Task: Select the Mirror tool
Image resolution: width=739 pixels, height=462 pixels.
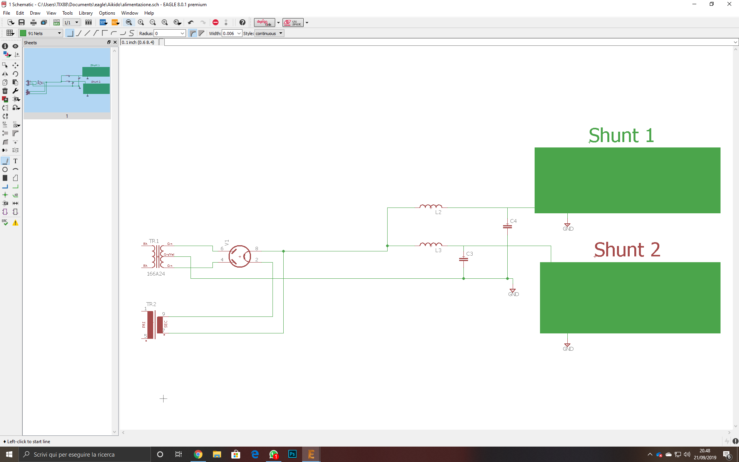Action: [x=5, y=74]
